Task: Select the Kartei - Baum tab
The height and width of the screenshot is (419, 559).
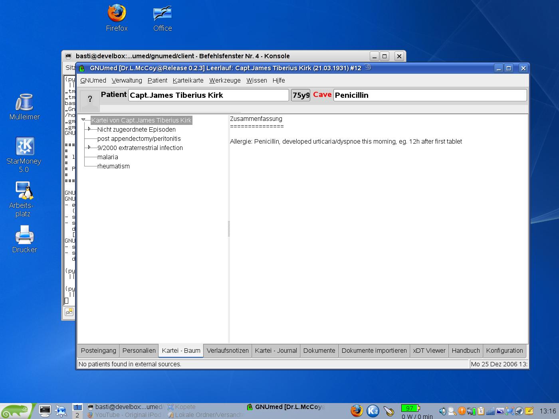Action: click(181, 351)
